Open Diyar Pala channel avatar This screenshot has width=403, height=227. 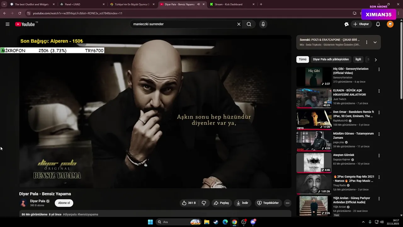tap(23, 203)
